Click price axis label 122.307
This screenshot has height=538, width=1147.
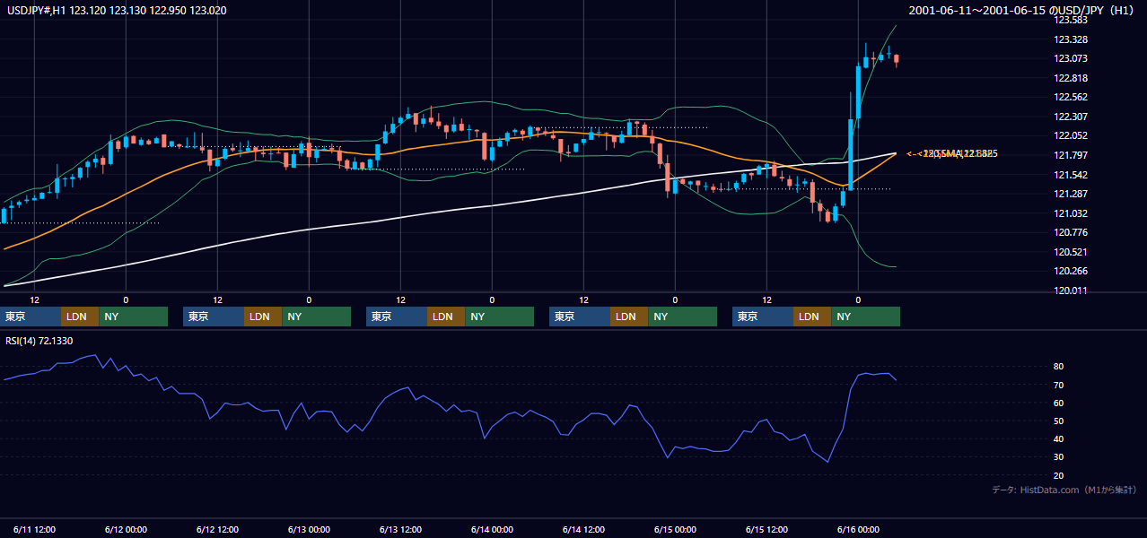tap(1071, 117)
